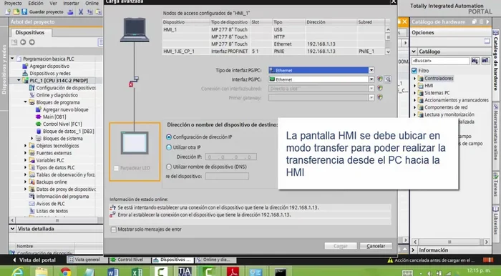The height and width of the screenshot is (276, 501).
Task: Open the Online menu
Action: pos(92,3)
